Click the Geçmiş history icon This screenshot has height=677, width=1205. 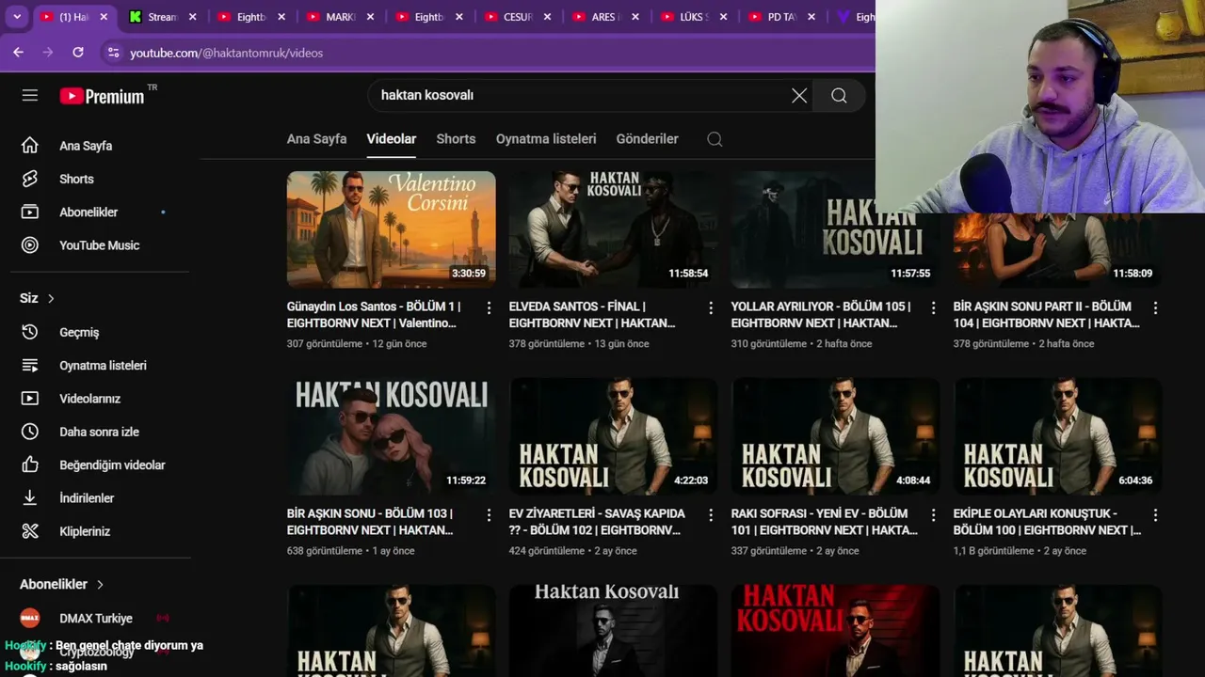pos(30,332)
